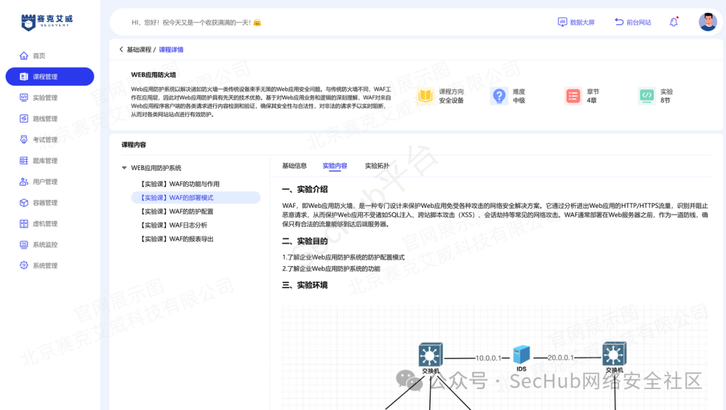Open the 首页 home icon
Image resolution: width=726 pixels, height=410 pixels.
point(24,56)
